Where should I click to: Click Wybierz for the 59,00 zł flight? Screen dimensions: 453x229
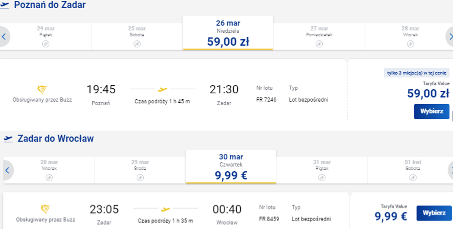pyautogui.click(x=432, y=111)
